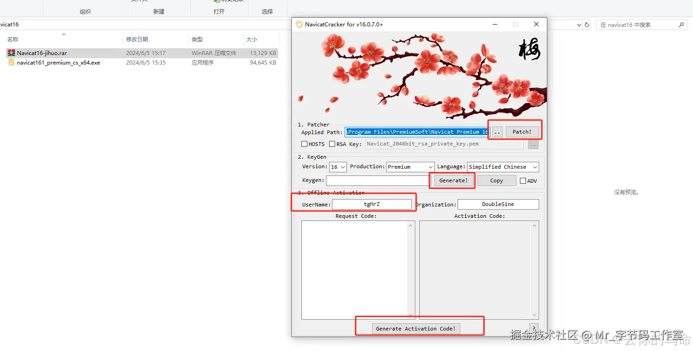Click the Generate! button
The image size is (693, 351).
pyautogui.click(x=454, y=181)
